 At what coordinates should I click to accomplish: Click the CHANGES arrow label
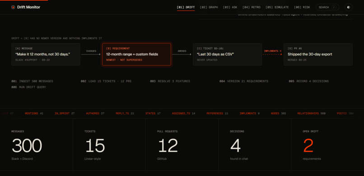(91, 51)
